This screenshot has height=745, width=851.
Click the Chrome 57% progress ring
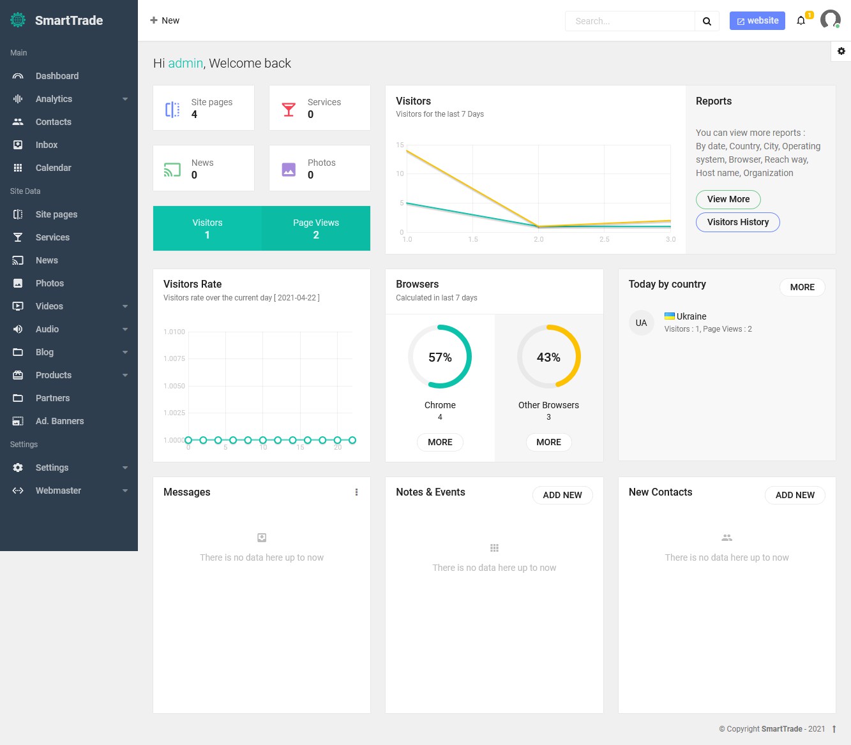click(440, 357)
